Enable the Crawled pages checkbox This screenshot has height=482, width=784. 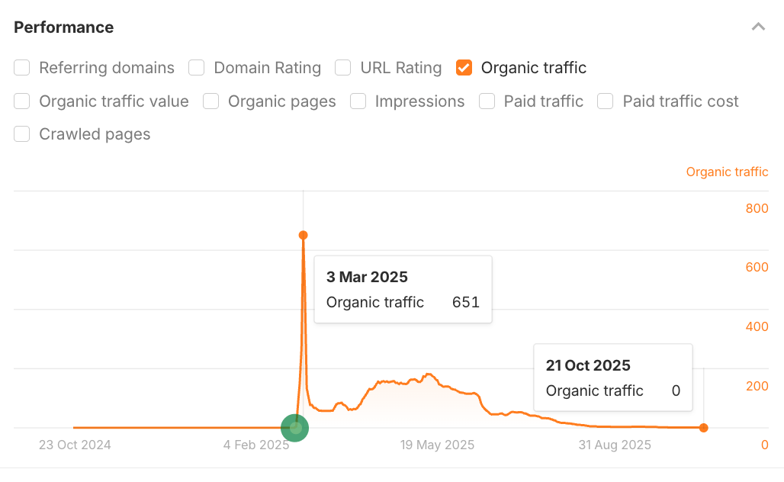tap(21, 133)
